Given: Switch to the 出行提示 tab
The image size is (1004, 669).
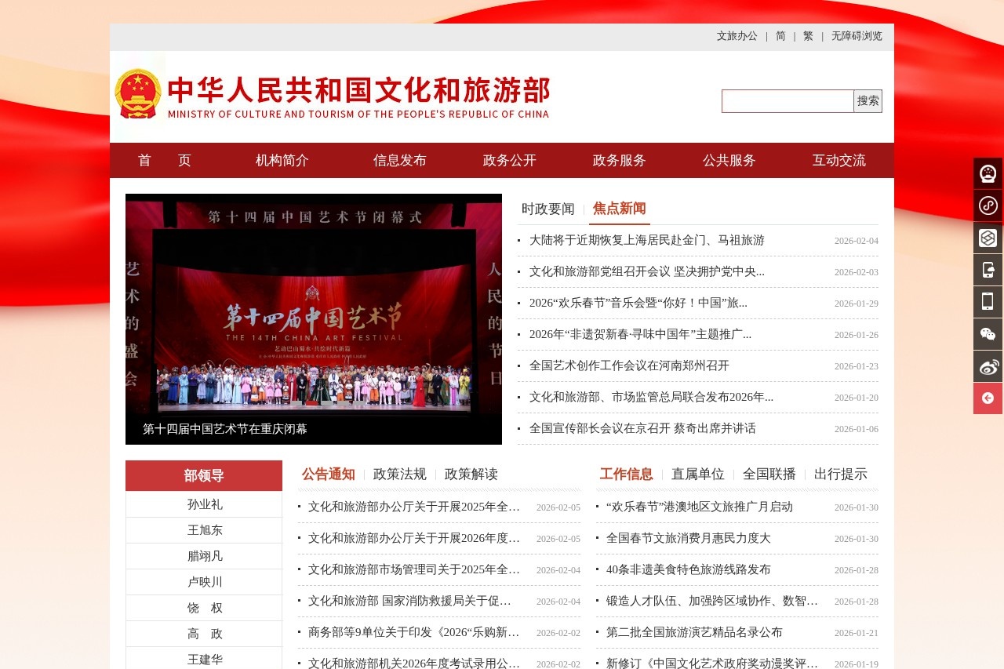Looking at the screenshot, I should [841, 474].
